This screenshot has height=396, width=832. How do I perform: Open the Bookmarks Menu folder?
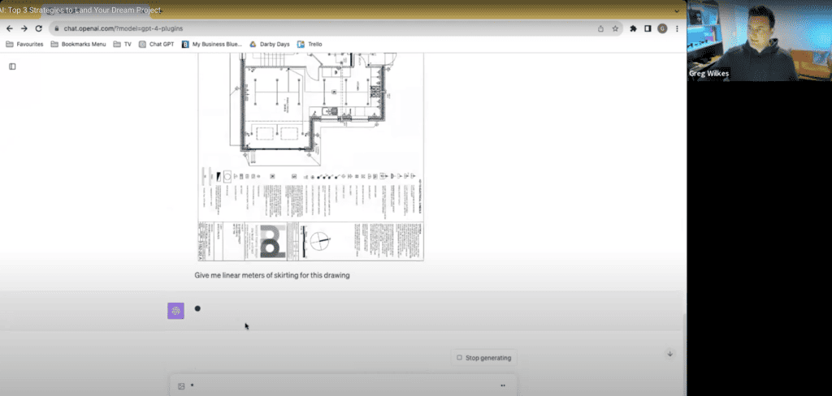79,44
